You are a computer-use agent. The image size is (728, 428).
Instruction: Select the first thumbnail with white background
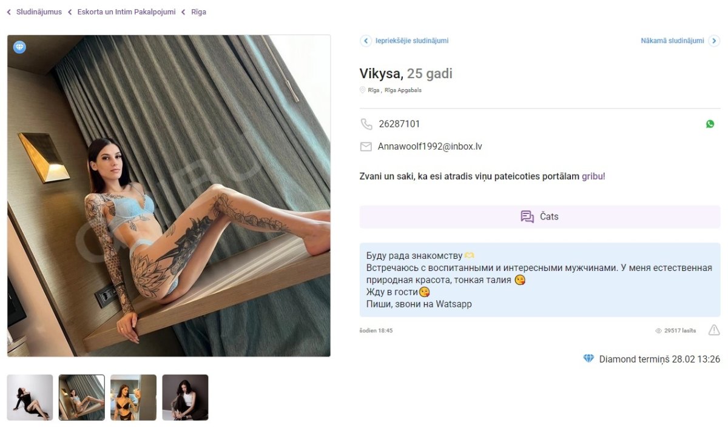30,397
